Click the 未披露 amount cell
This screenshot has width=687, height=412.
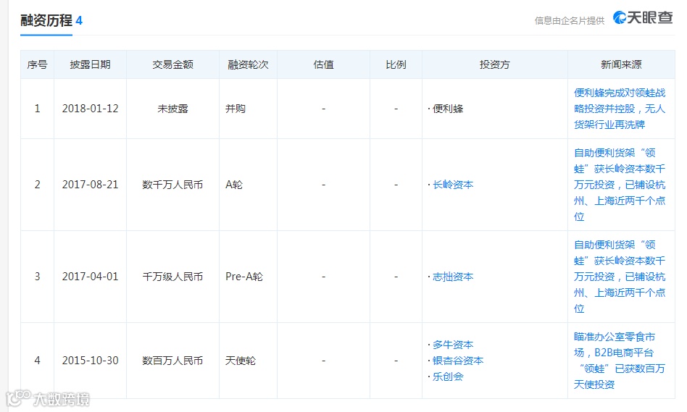[x=172, y=109]
